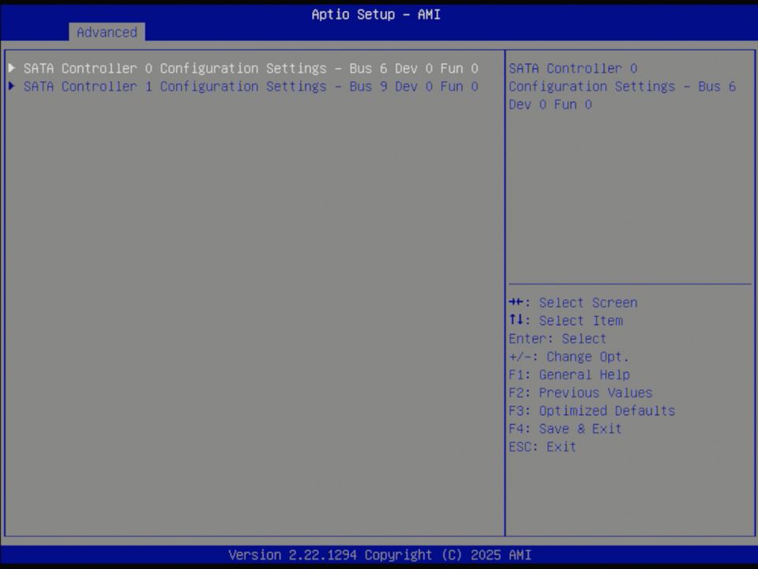
Task: Click the Aptio Setup - AMI title bar
Action: click(376, 14)
